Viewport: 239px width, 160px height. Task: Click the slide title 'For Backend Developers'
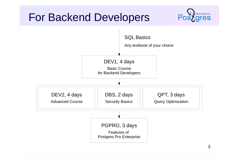click(89, 17)
